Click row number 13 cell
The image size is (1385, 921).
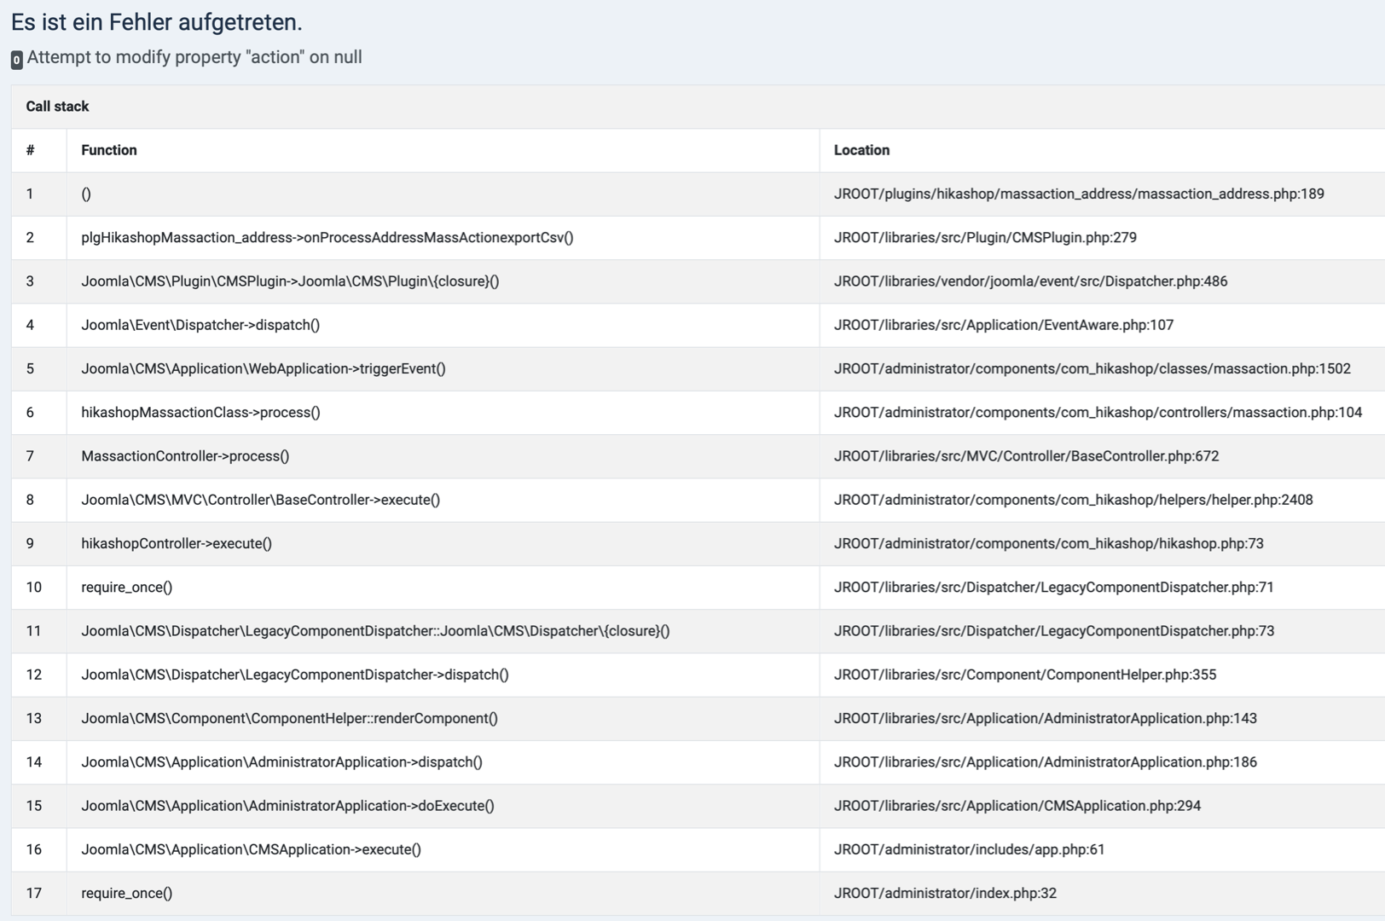coord(39,718)
